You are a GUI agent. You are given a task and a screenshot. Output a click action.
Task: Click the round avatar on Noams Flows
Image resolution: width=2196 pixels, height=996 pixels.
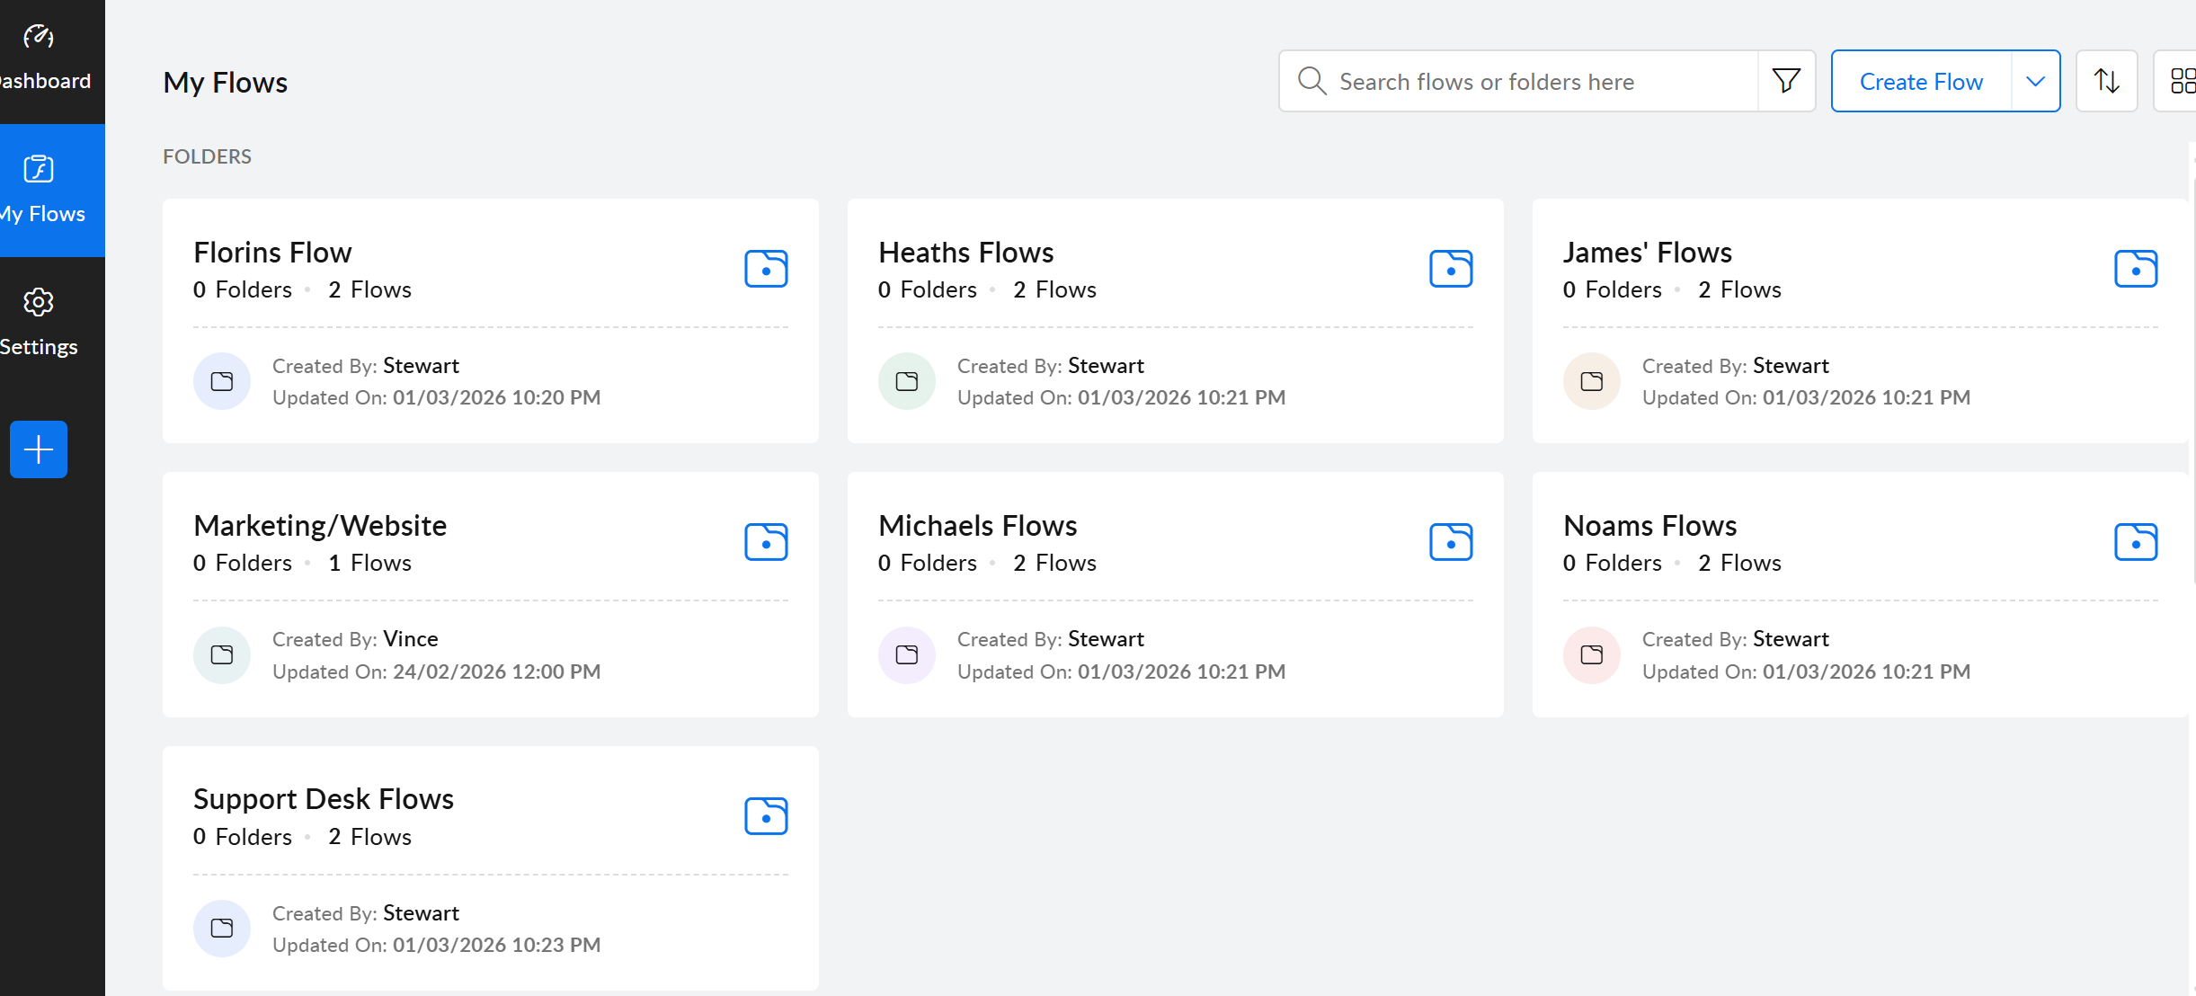pyautogui.click(x=1591, y=654)
